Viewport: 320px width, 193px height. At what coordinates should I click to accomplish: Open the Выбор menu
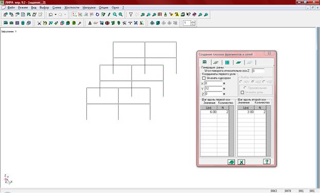pos(44,8)
